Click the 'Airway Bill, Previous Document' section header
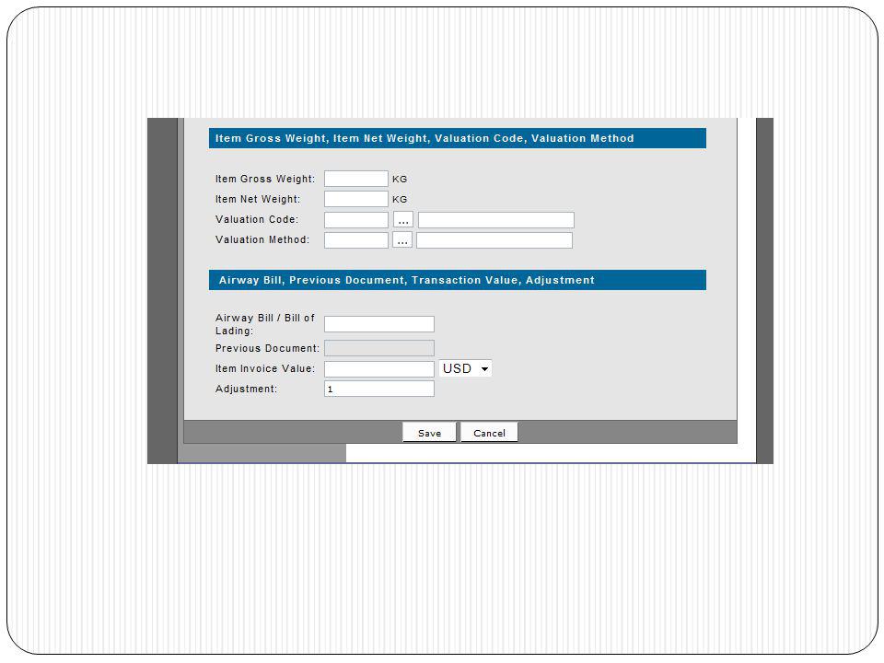884x663 pixels. [458, 280]
